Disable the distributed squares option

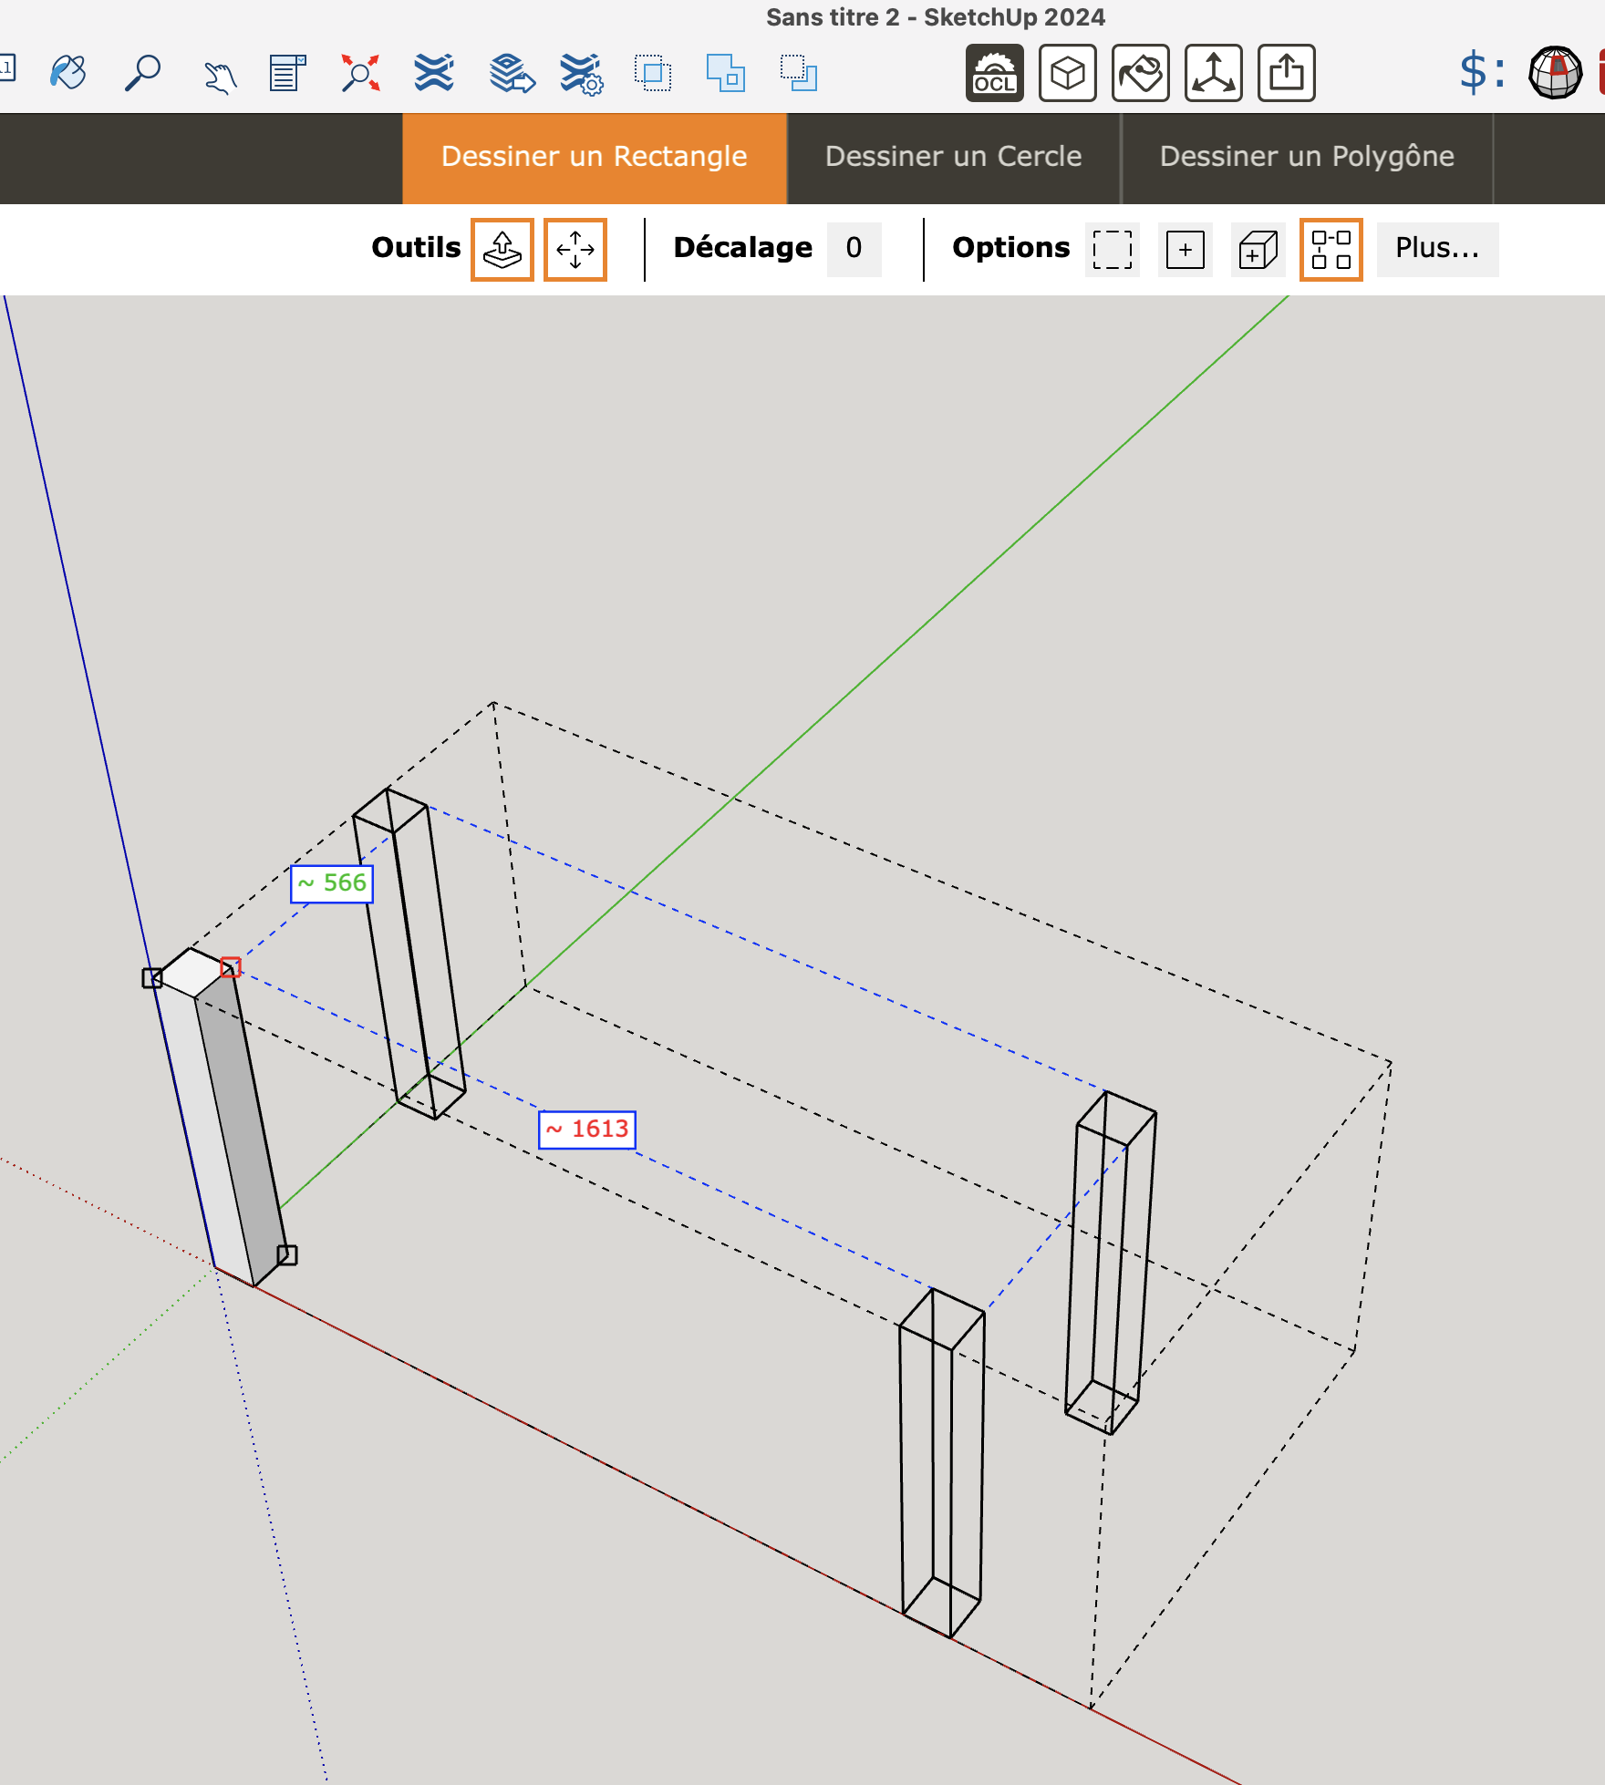(x=1331, y=249)
